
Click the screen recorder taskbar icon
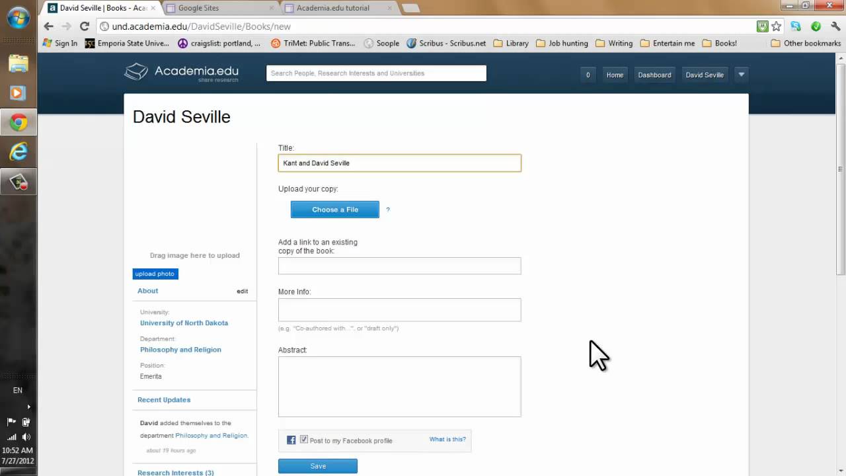point(18,181)
